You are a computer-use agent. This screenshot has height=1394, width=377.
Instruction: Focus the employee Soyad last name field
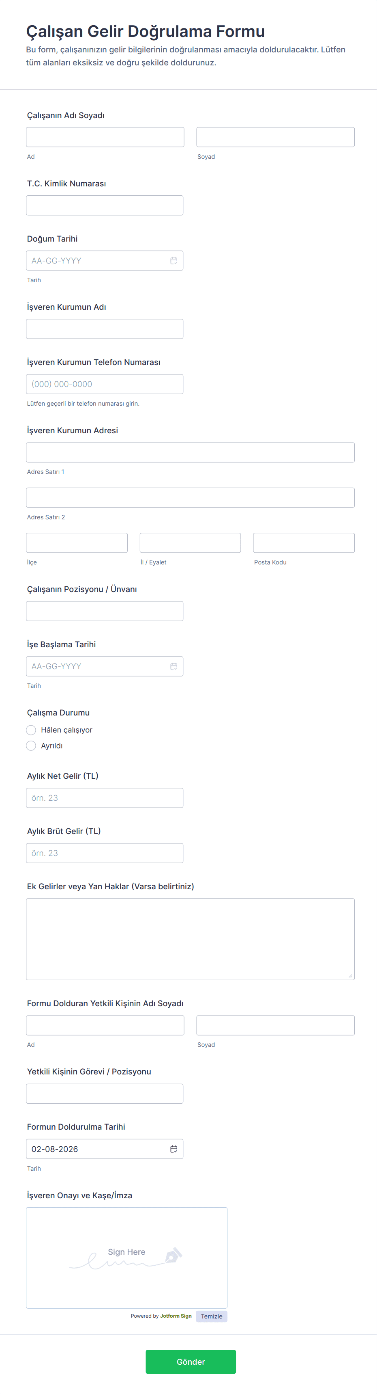coord(275,137)
